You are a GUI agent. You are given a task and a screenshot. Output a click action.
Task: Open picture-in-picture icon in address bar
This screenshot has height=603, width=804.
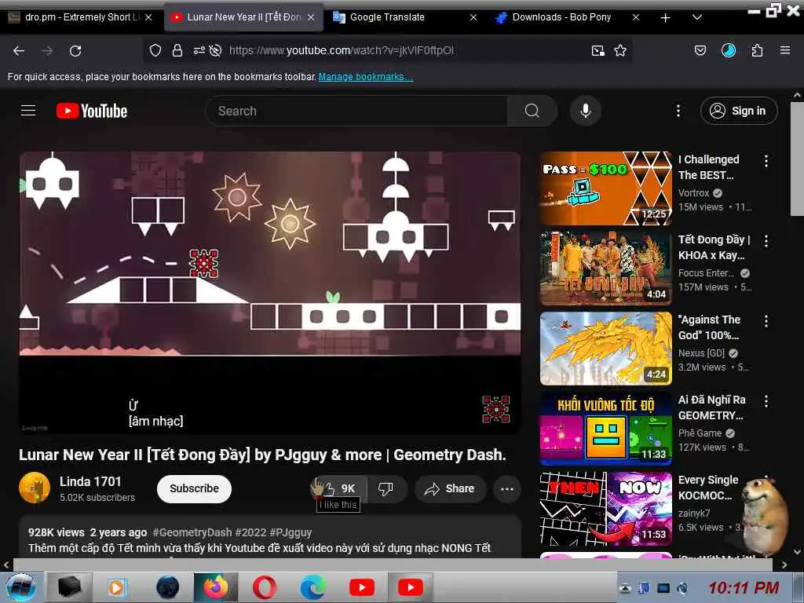pyautogui.click(x=598, y=50)
